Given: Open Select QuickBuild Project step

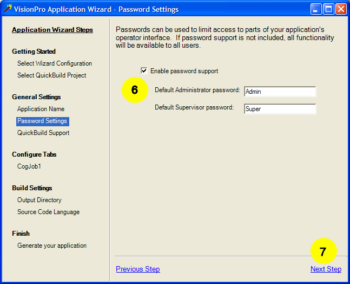Looking at the screenshot, I should (x=51, y=75).
